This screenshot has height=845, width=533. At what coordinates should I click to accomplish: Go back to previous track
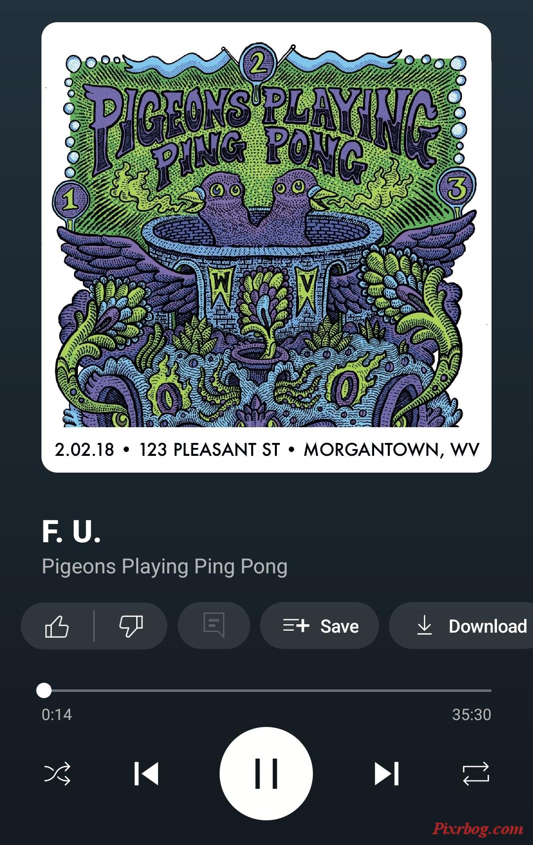pyautogui.click(x=146, y=773)
